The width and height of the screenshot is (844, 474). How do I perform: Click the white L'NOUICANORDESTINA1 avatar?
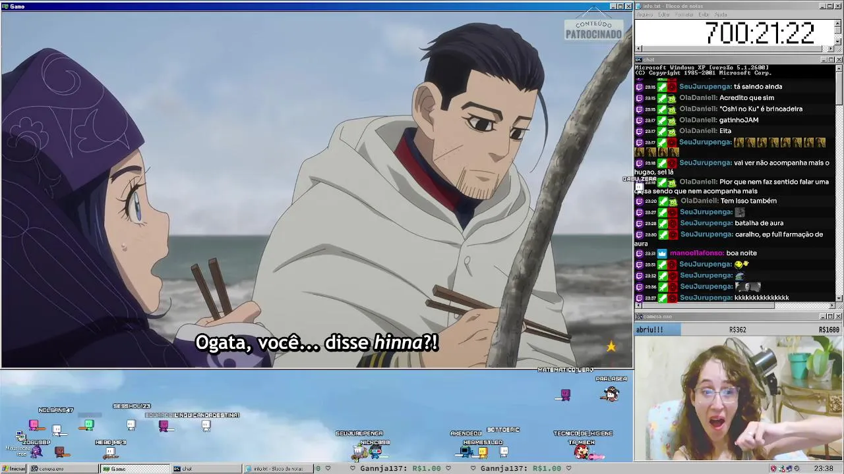[206, 426]
